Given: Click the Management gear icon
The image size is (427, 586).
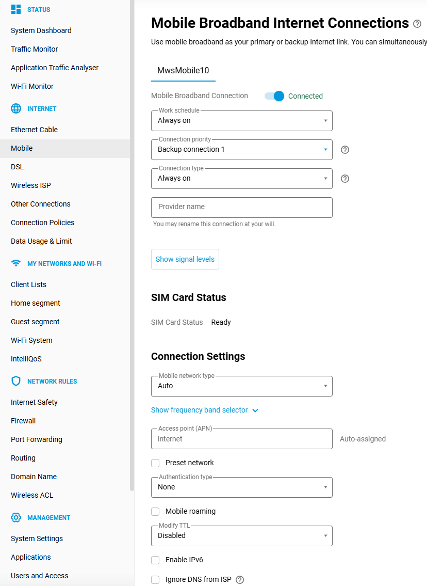Looking at the screenshot, I should 16,517.
